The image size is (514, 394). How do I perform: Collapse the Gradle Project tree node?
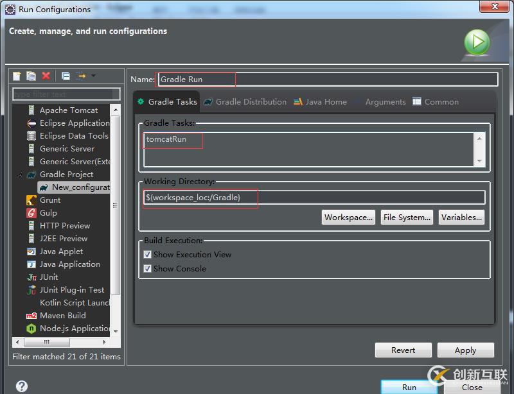tap(21, 175)
